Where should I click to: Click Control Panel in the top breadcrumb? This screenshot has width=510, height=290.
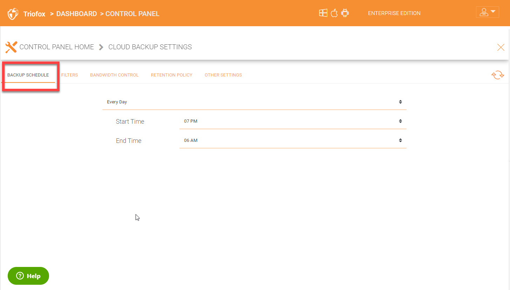[x=132, y=14]
